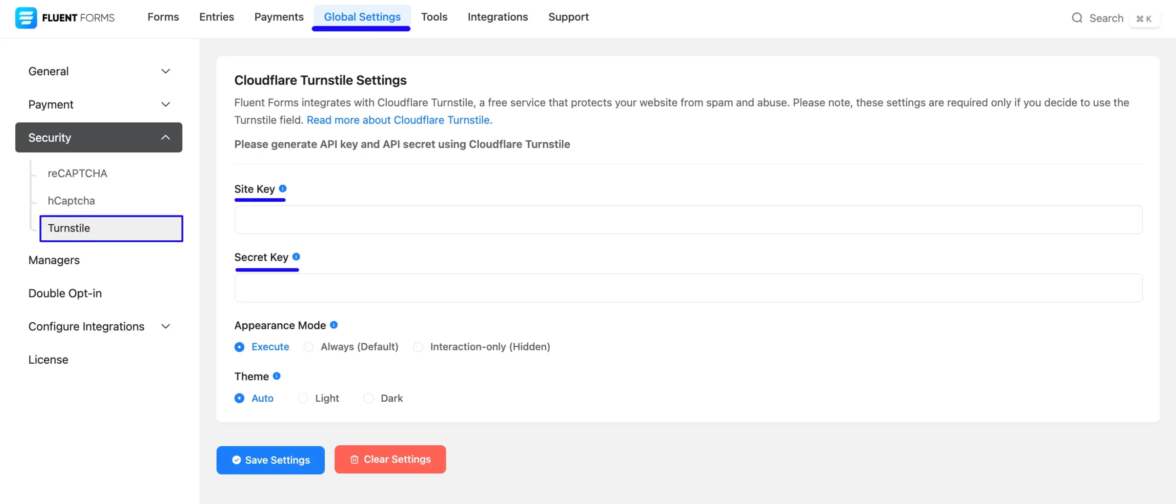Open the Forms tab
Screen dimensions: 1176x504
point(163,17)
